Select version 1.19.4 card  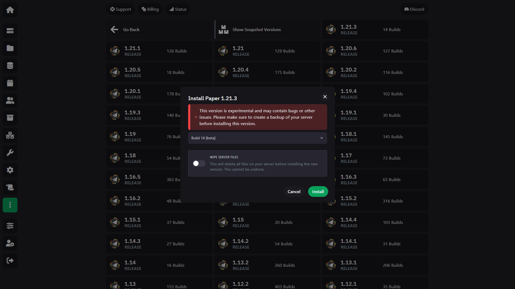(x=381, y=94)
